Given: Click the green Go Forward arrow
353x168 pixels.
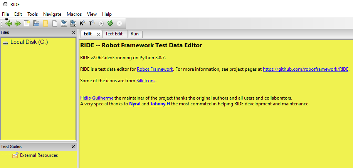Looking at the screenshot, I should pos(18,23).
